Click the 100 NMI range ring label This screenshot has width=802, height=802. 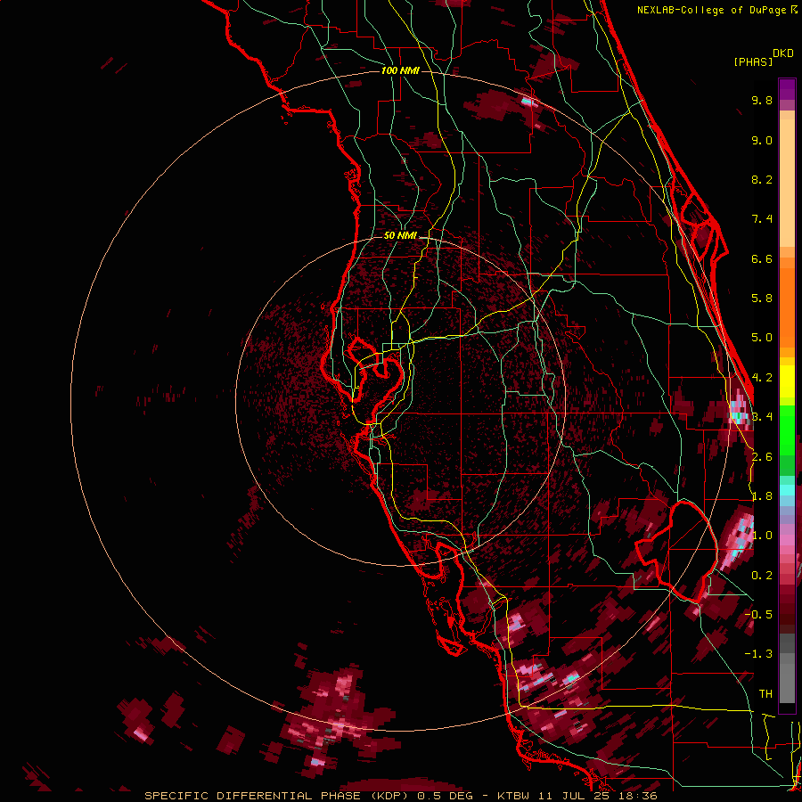tap(400, 70)
